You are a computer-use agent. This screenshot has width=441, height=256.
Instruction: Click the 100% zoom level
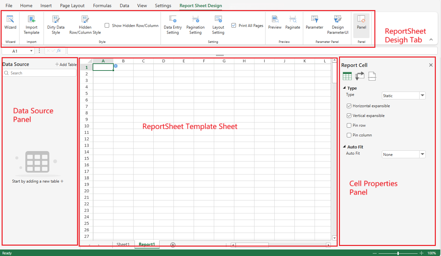tap(432, 253)
